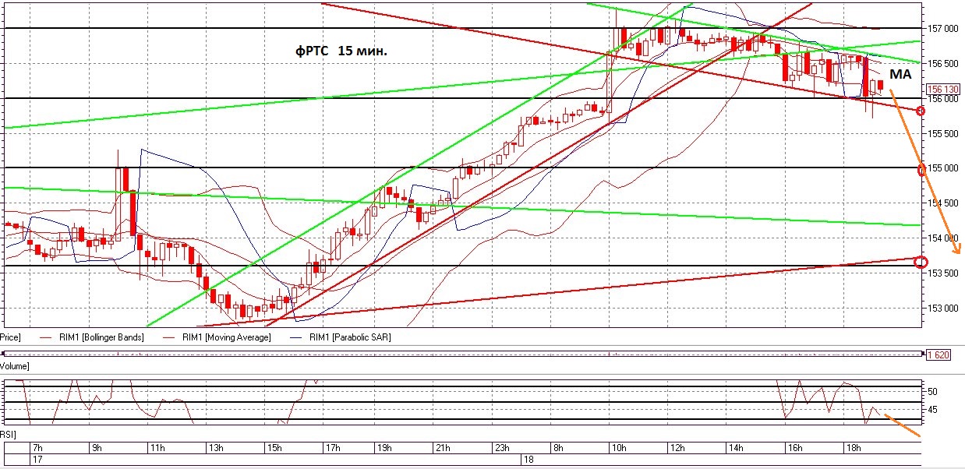Click the Price] panel label

pyautogui.click(x=10, y=337)
